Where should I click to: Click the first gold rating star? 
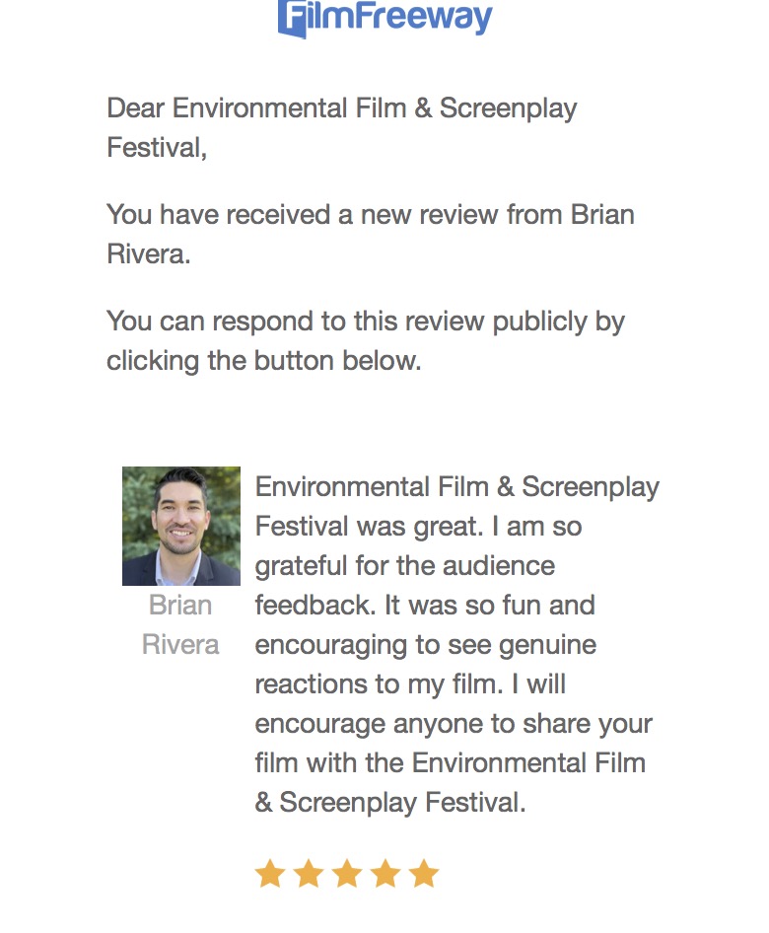coord(270,874)
